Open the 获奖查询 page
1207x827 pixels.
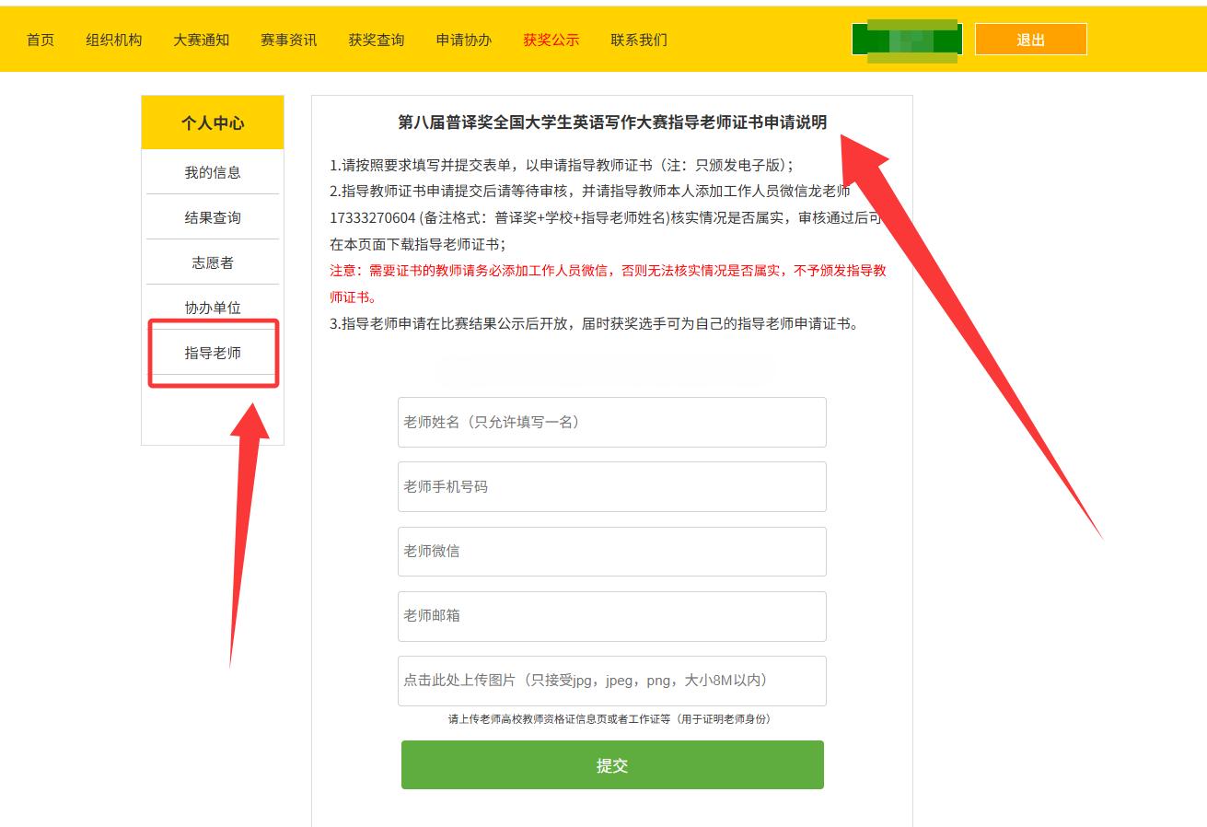[x=376, y=40]
